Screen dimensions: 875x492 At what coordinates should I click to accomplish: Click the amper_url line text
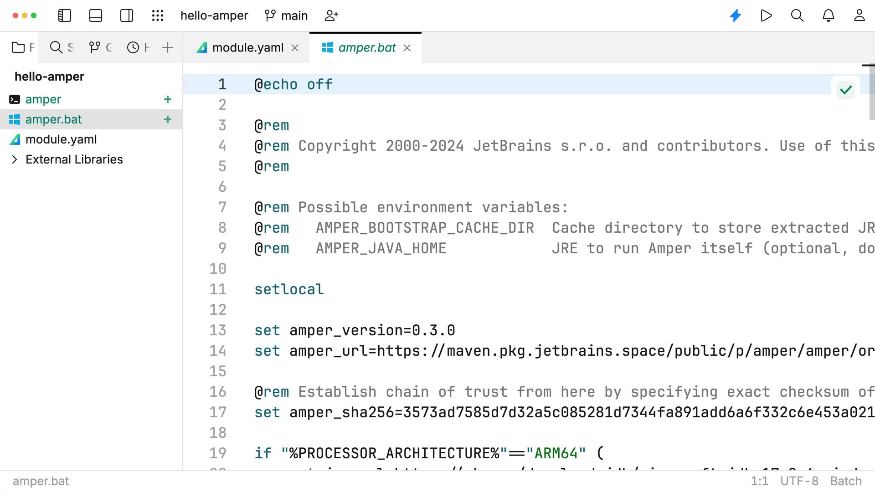[564, 351]
